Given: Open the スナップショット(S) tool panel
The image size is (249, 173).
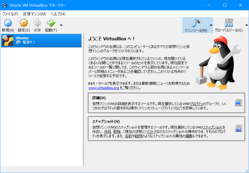Looking at the screenshot, I should [166, 129].
